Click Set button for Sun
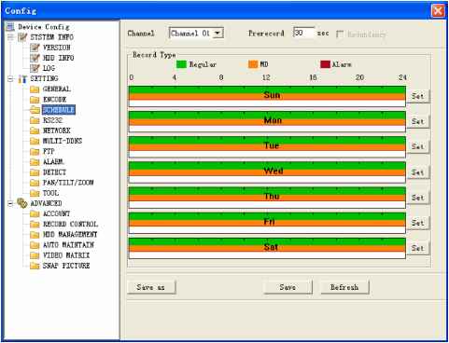 (418, 96)
